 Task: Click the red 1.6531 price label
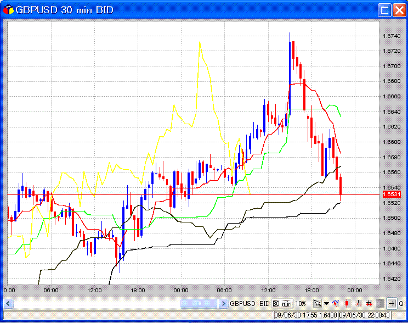[x=391, y=194]
